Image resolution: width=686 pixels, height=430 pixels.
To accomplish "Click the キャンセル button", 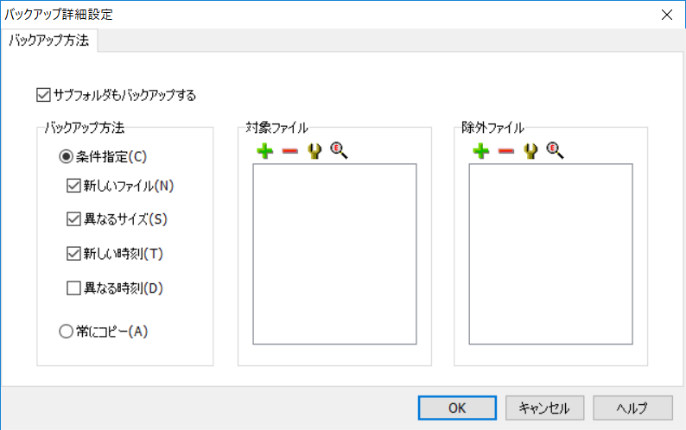I will 544,408.
